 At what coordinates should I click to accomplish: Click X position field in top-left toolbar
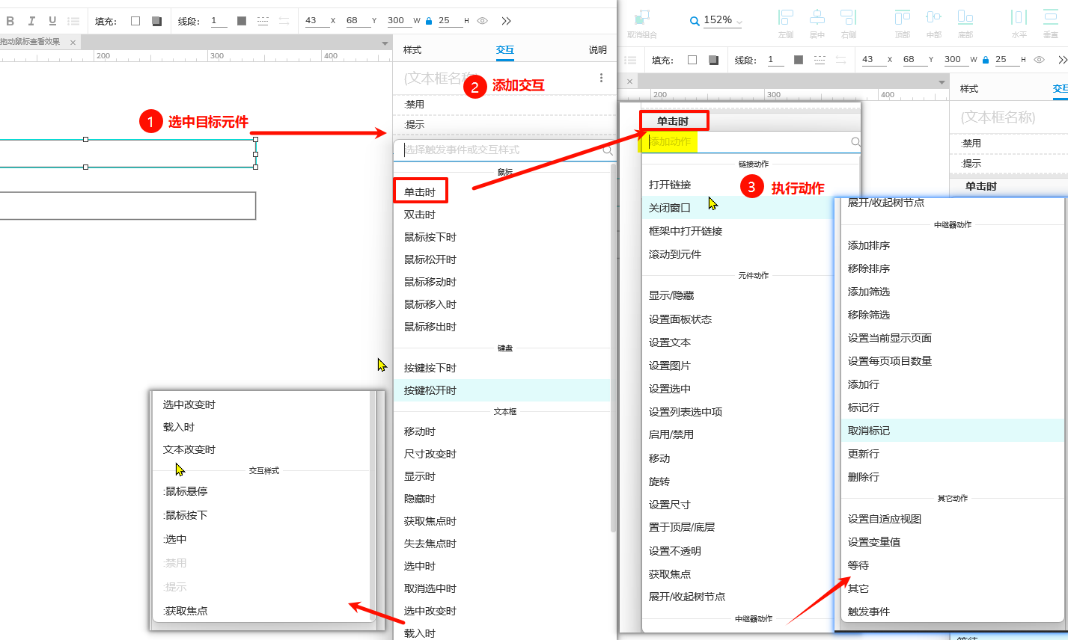tap(317, 21)
